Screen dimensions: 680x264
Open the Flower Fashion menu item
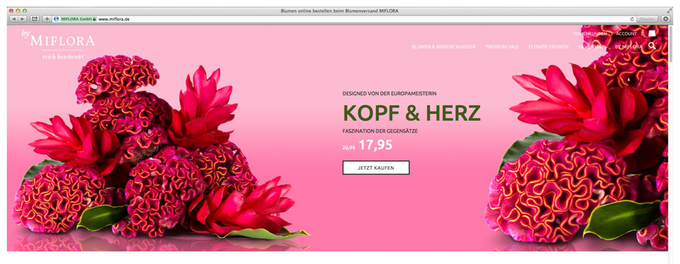point(548,47)
